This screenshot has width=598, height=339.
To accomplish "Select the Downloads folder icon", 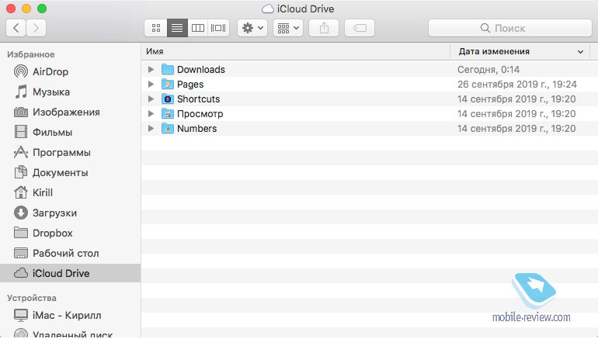I will tap(168, 69).
